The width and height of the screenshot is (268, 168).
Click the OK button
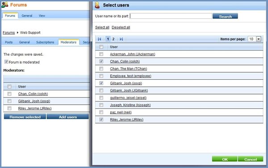click(x=225, y=159)
